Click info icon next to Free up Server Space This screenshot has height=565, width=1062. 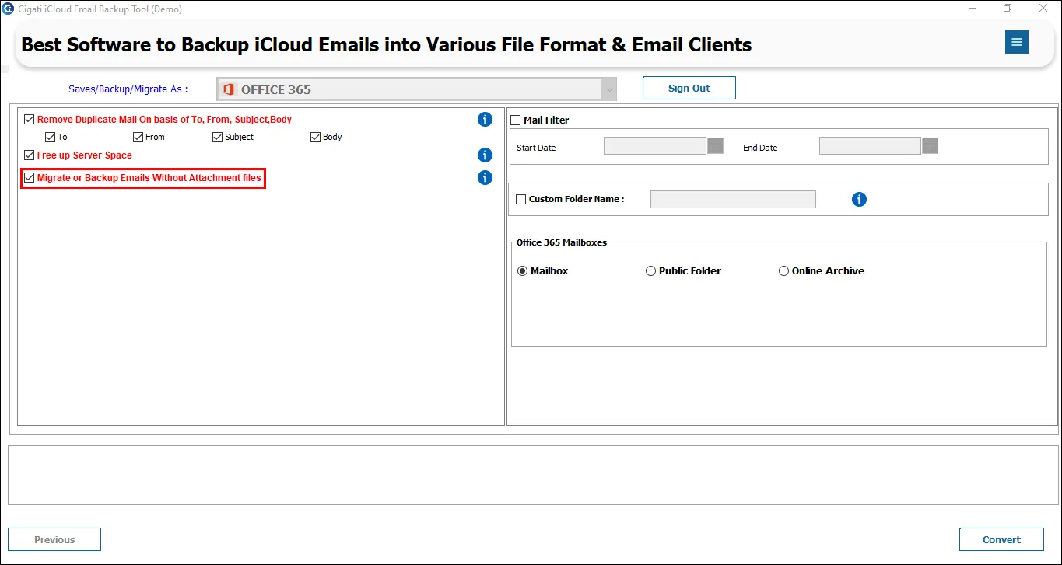point(485,155)
